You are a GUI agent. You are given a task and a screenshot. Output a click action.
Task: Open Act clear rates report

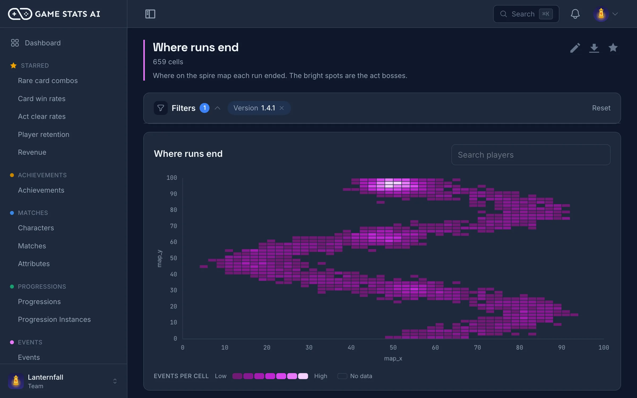click(42, 116)
